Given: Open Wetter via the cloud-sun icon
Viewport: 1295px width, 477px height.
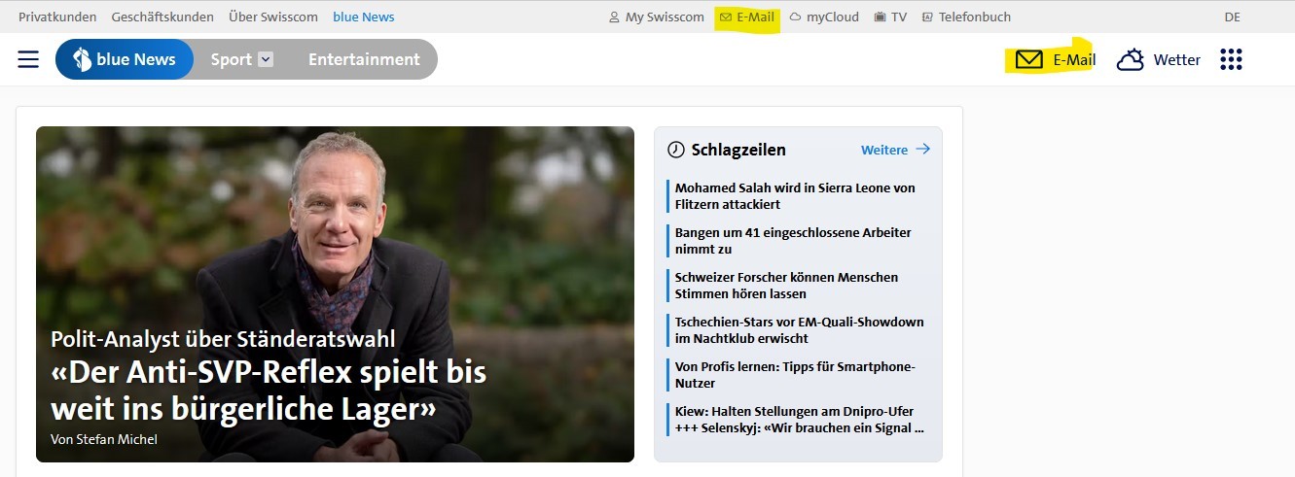Looking at the screenshot, I should coord(1130,60).
